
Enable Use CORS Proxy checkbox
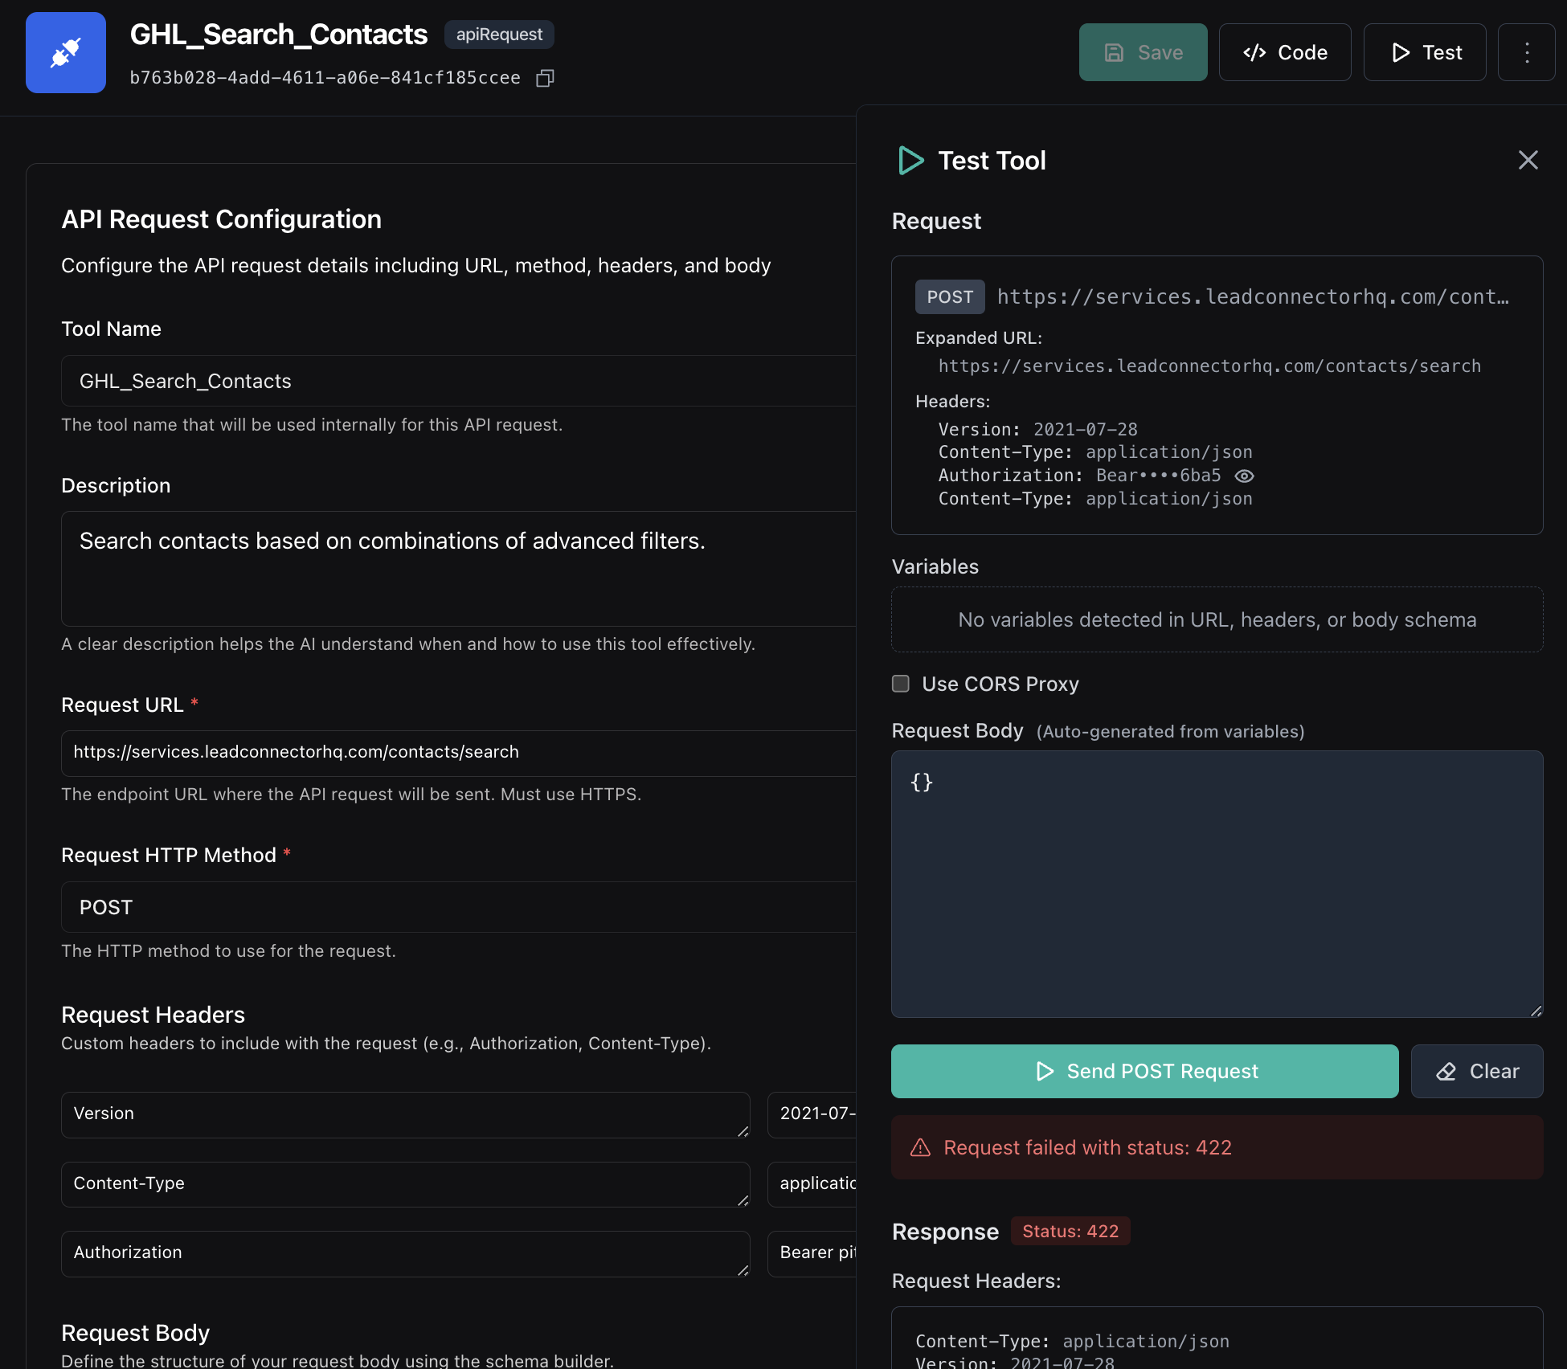(901, 684)
